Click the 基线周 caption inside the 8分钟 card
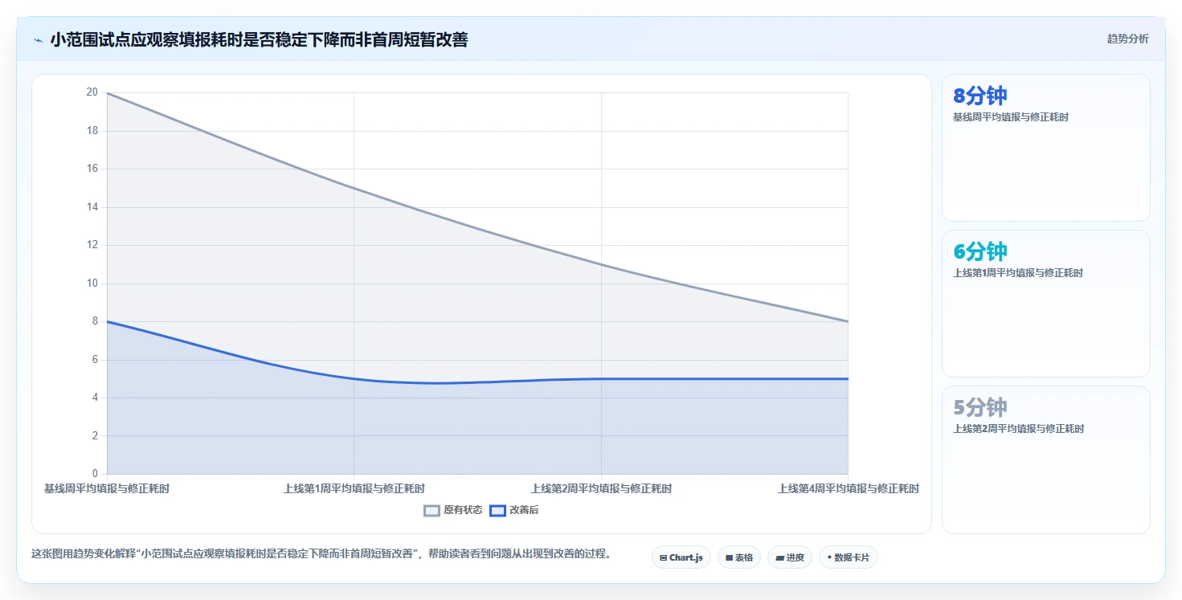1182x600 pixels. pos(1011,117)
